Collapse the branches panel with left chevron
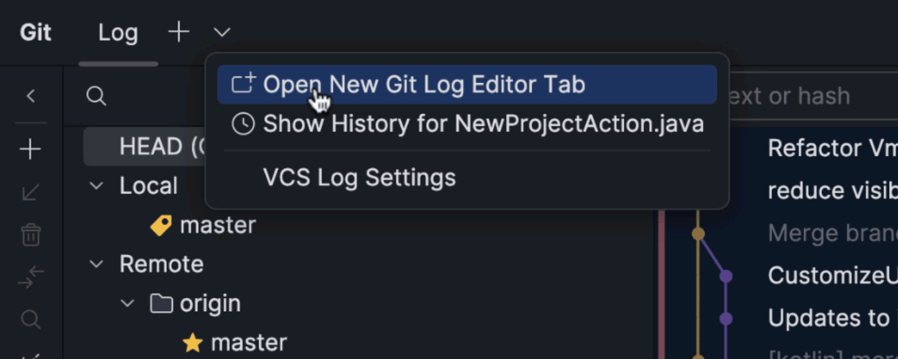Image resolution: width=898 pixels, height=359 pixels. [x=31, y=96]
